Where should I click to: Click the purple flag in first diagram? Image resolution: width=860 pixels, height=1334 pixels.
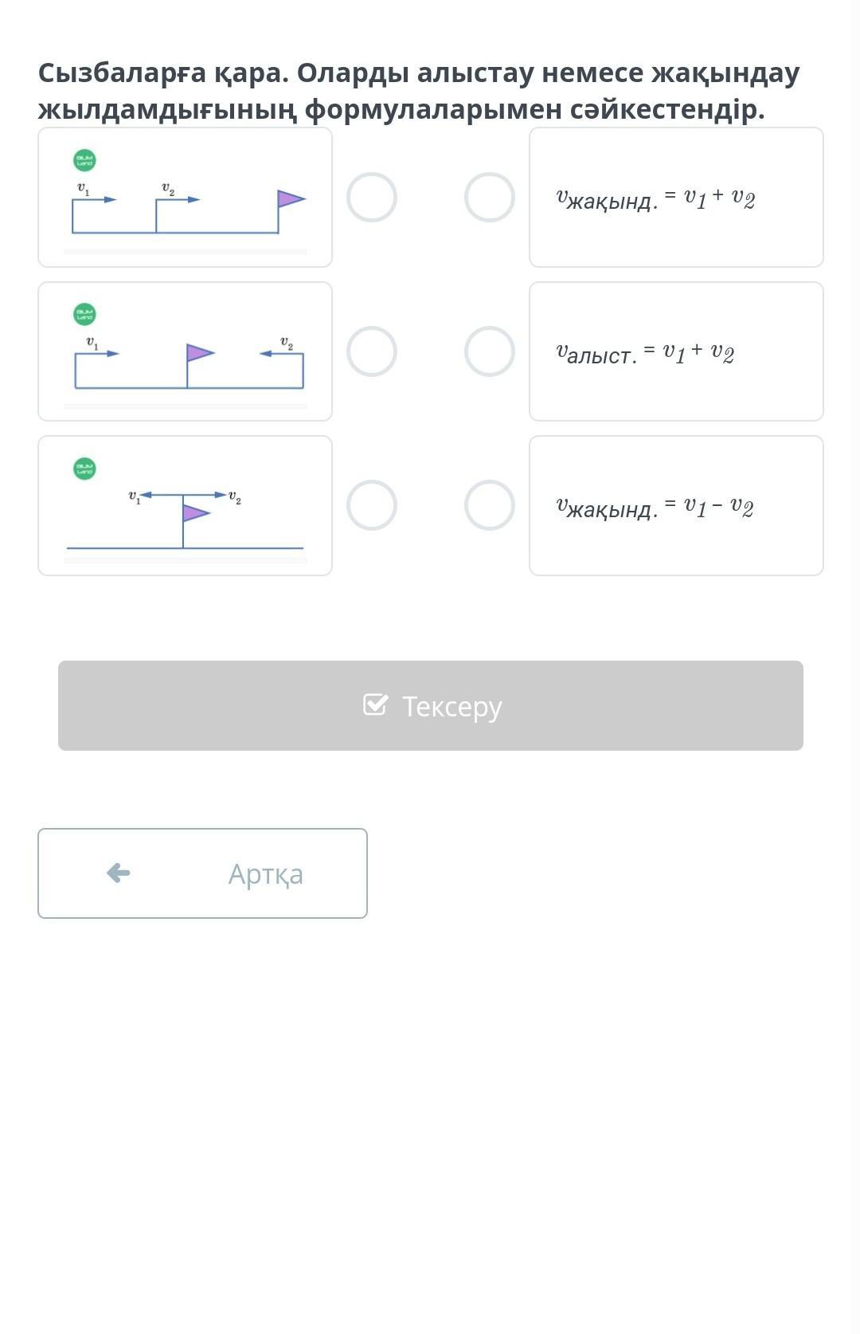tap(290, 198)
